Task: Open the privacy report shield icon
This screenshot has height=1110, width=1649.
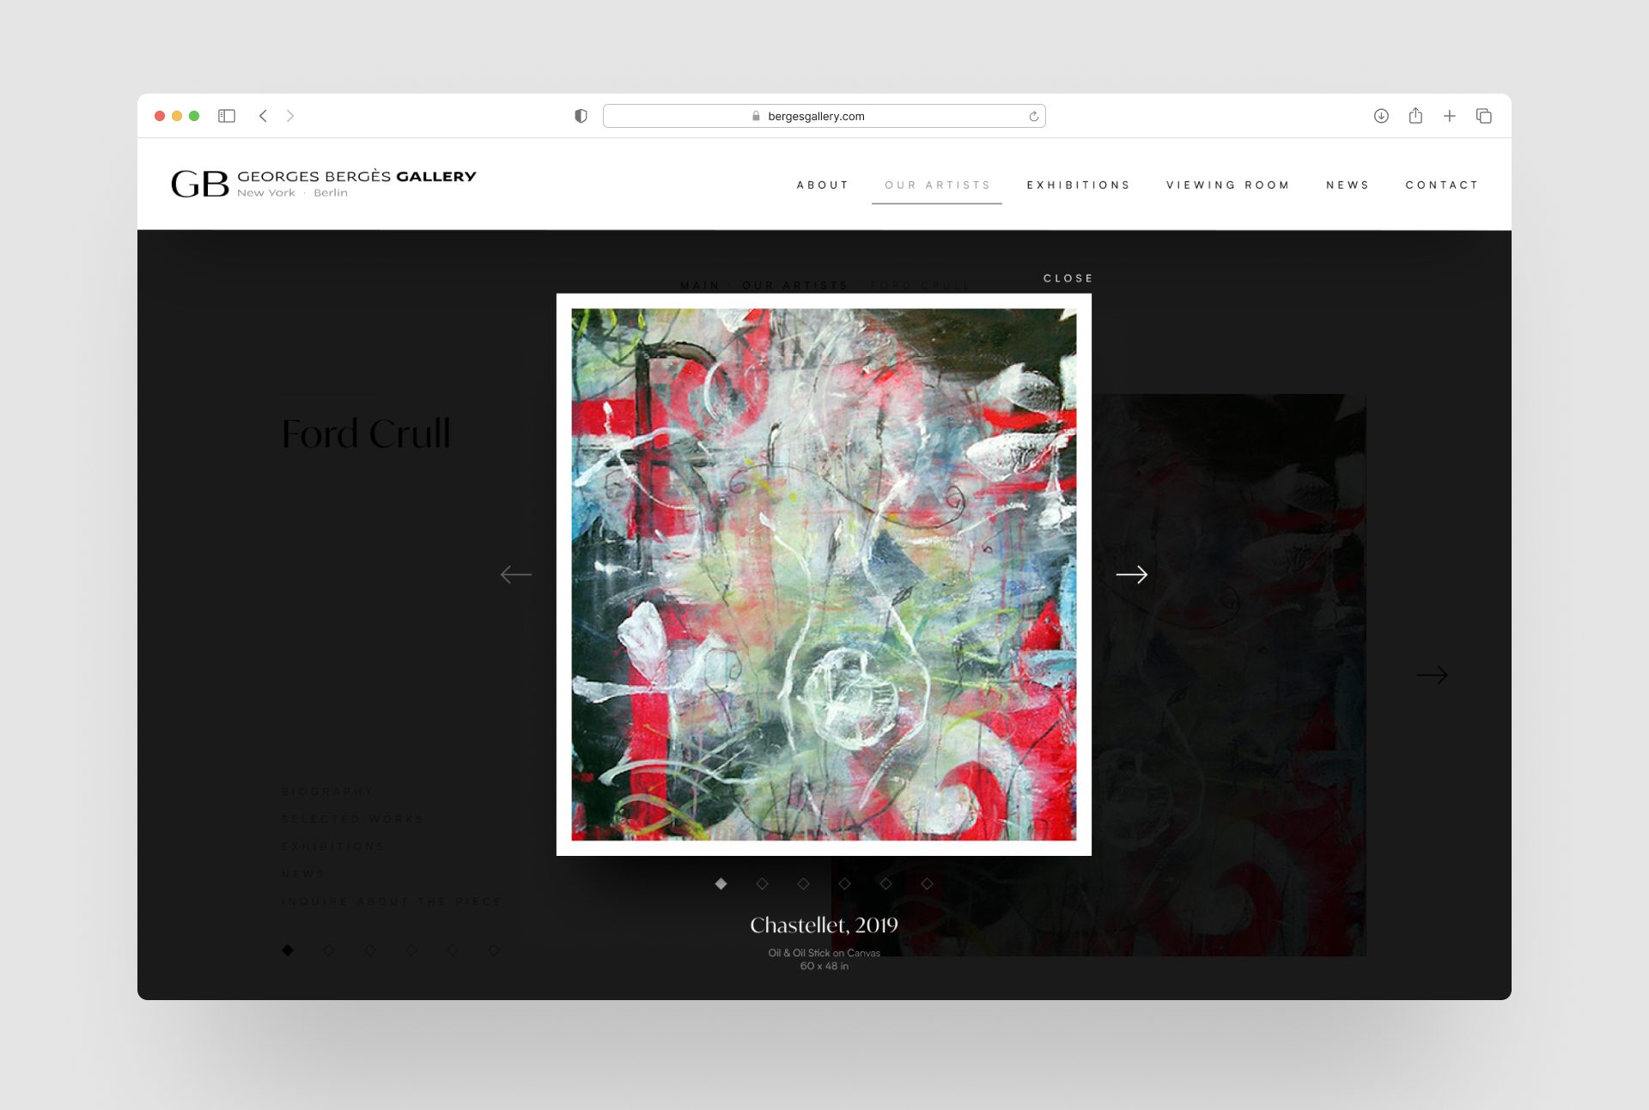Action: click(581, 116)
